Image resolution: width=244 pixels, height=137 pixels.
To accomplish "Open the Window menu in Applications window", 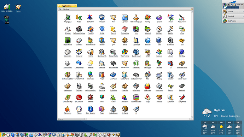I will click(x=66, y=9).
